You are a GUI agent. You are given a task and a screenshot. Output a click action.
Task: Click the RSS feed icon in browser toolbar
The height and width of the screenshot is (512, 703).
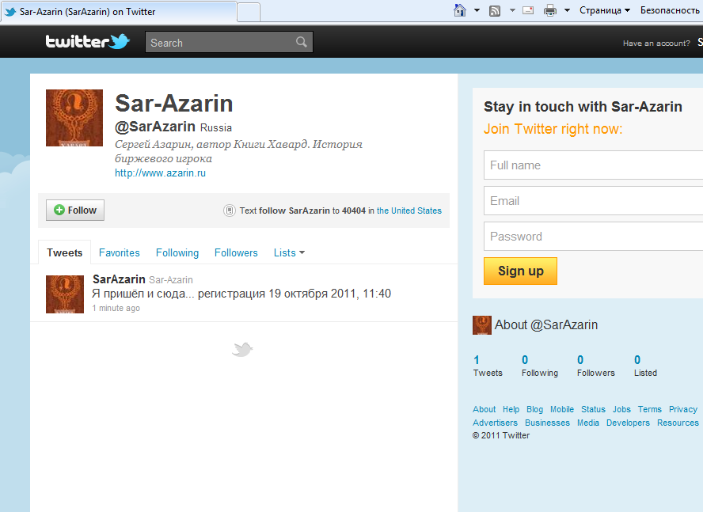(x=496, y=9)
